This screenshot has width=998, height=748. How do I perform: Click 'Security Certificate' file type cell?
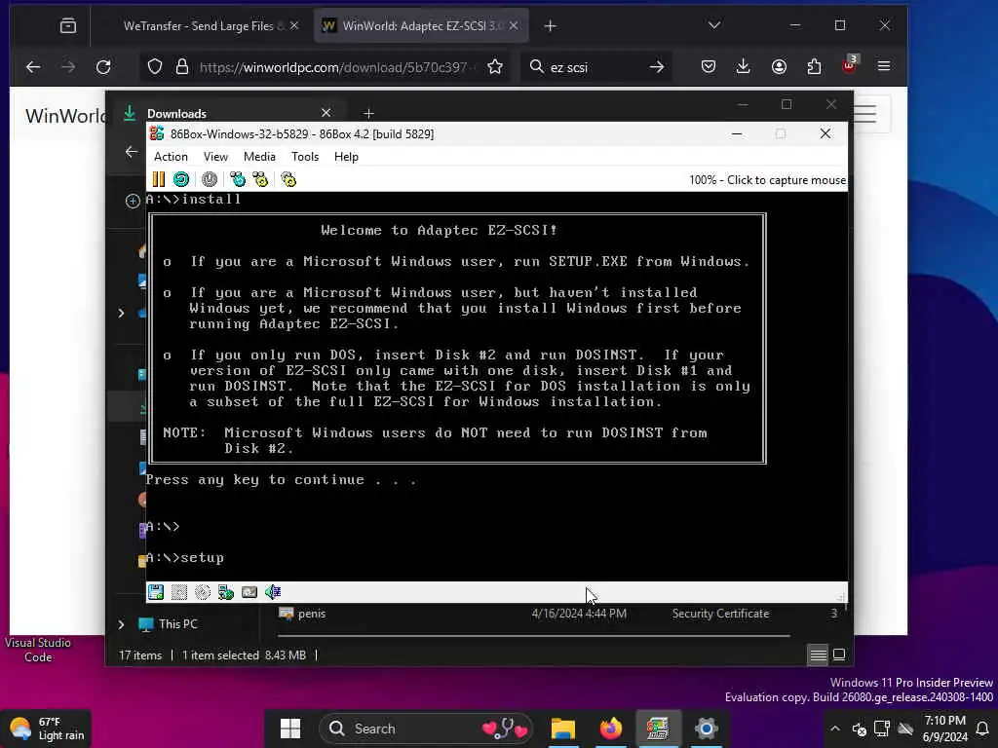click(720, 614)
